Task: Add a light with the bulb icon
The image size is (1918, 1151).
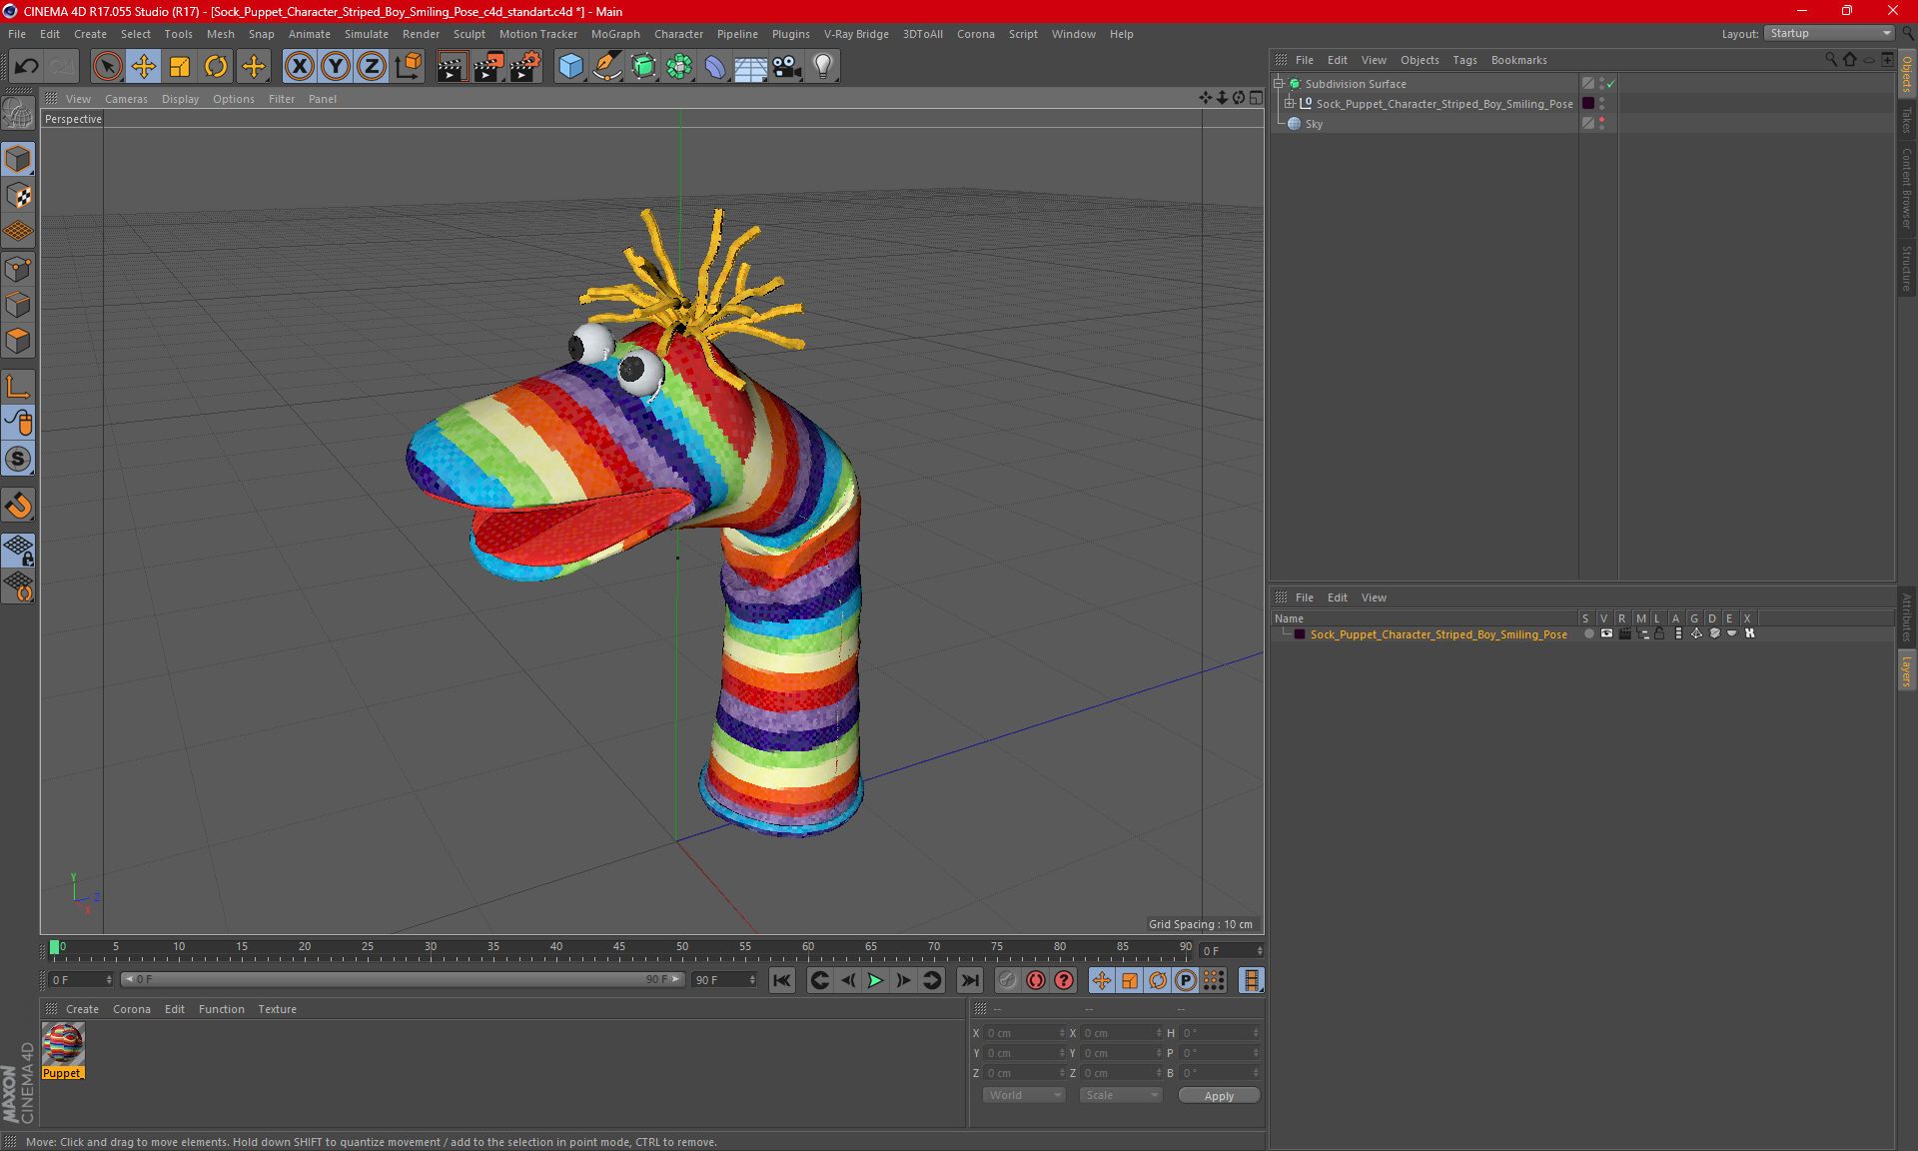Action: [822, 67]
